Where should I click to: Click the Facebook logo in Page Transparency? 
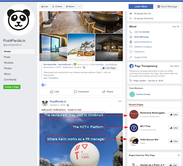click(131, 66)
